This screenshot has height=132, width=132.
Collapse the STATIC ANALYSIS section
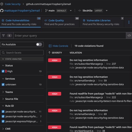click(x=22, y=59)
